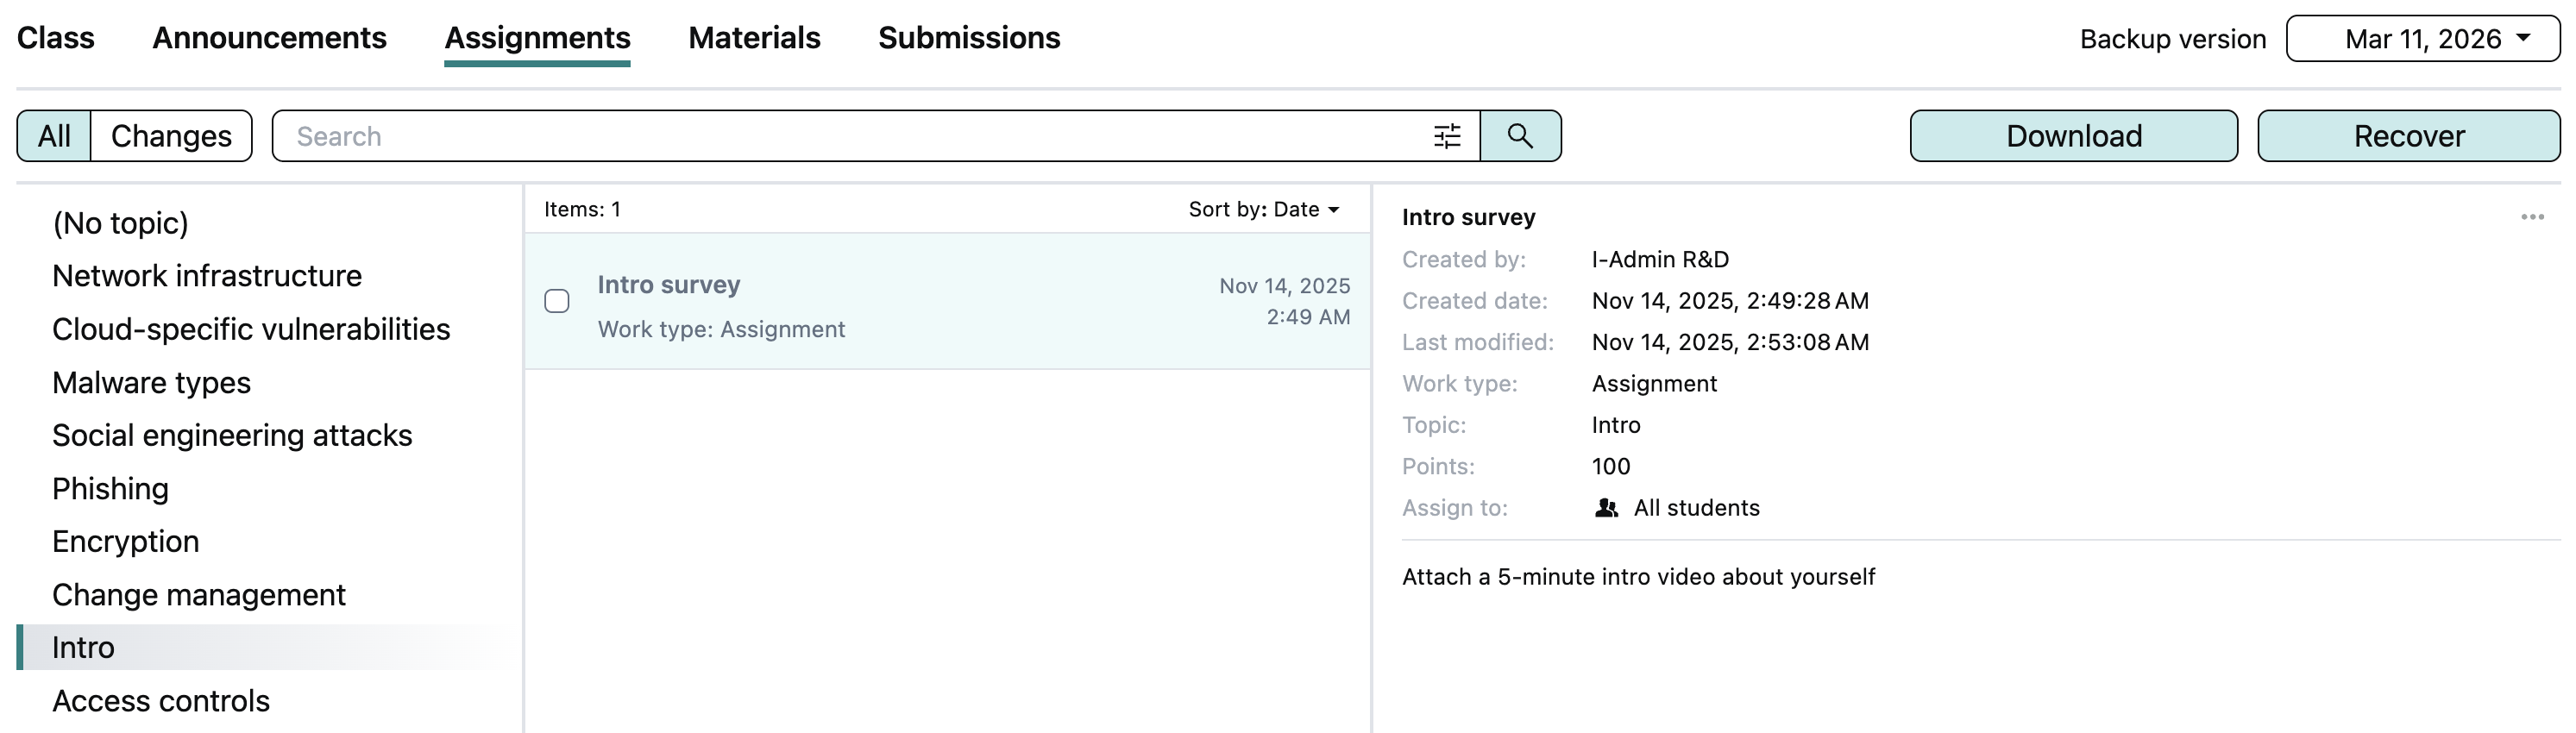Expand the Sort by Date dropdown

click(1263, 209)
